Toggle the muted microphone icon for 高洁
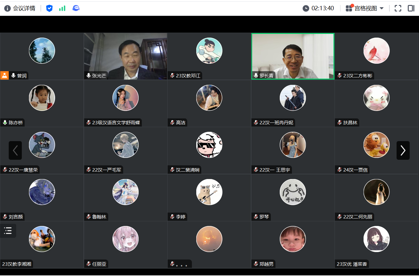The width and height of the screenshot is (419, 276). 172,123
